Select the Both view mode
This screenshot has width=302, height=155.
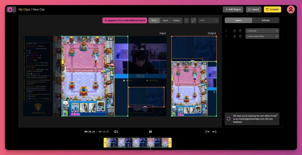pyautogui.click(x=154, y=20)
